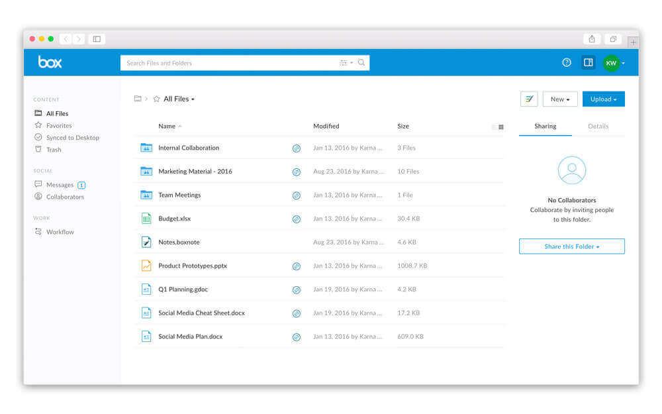This screenshot has width=662, height=414.
Task: Click browser back arrow
Action: click(x=66, y=39)
